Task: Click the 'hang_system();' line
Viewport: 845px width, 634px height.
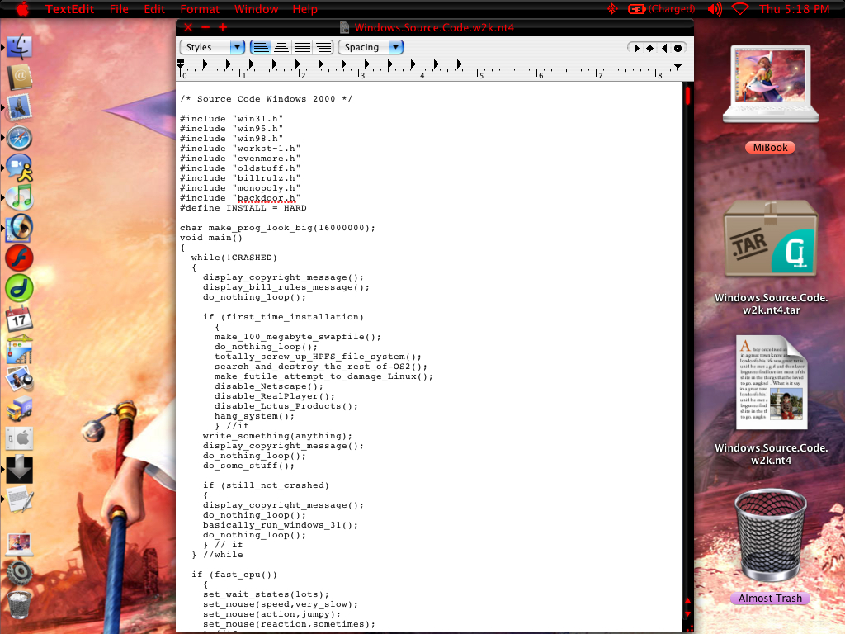Action: click(254, 416)
